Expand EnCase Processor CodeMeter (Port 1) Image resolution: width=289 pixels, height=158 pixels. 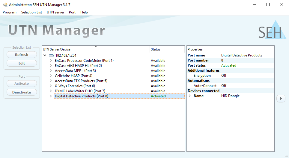click(51, 60)
